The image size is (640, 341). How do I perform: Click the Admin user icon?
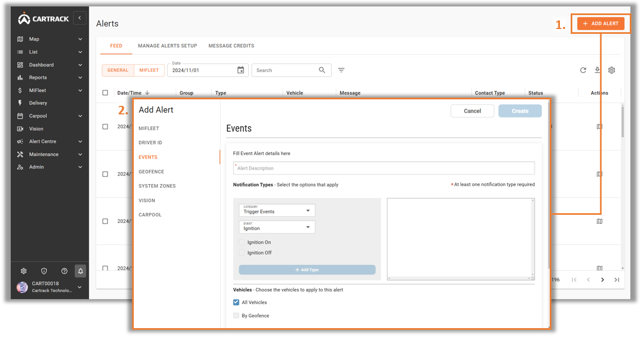20,167
